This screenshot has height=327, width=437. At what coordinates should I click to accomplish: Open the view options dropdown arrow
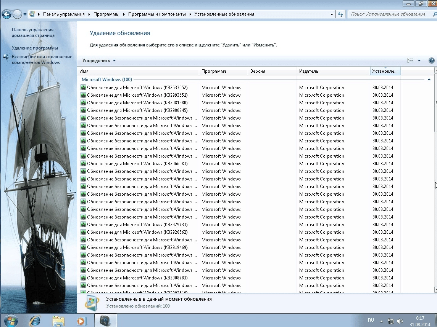click(419, 61)
